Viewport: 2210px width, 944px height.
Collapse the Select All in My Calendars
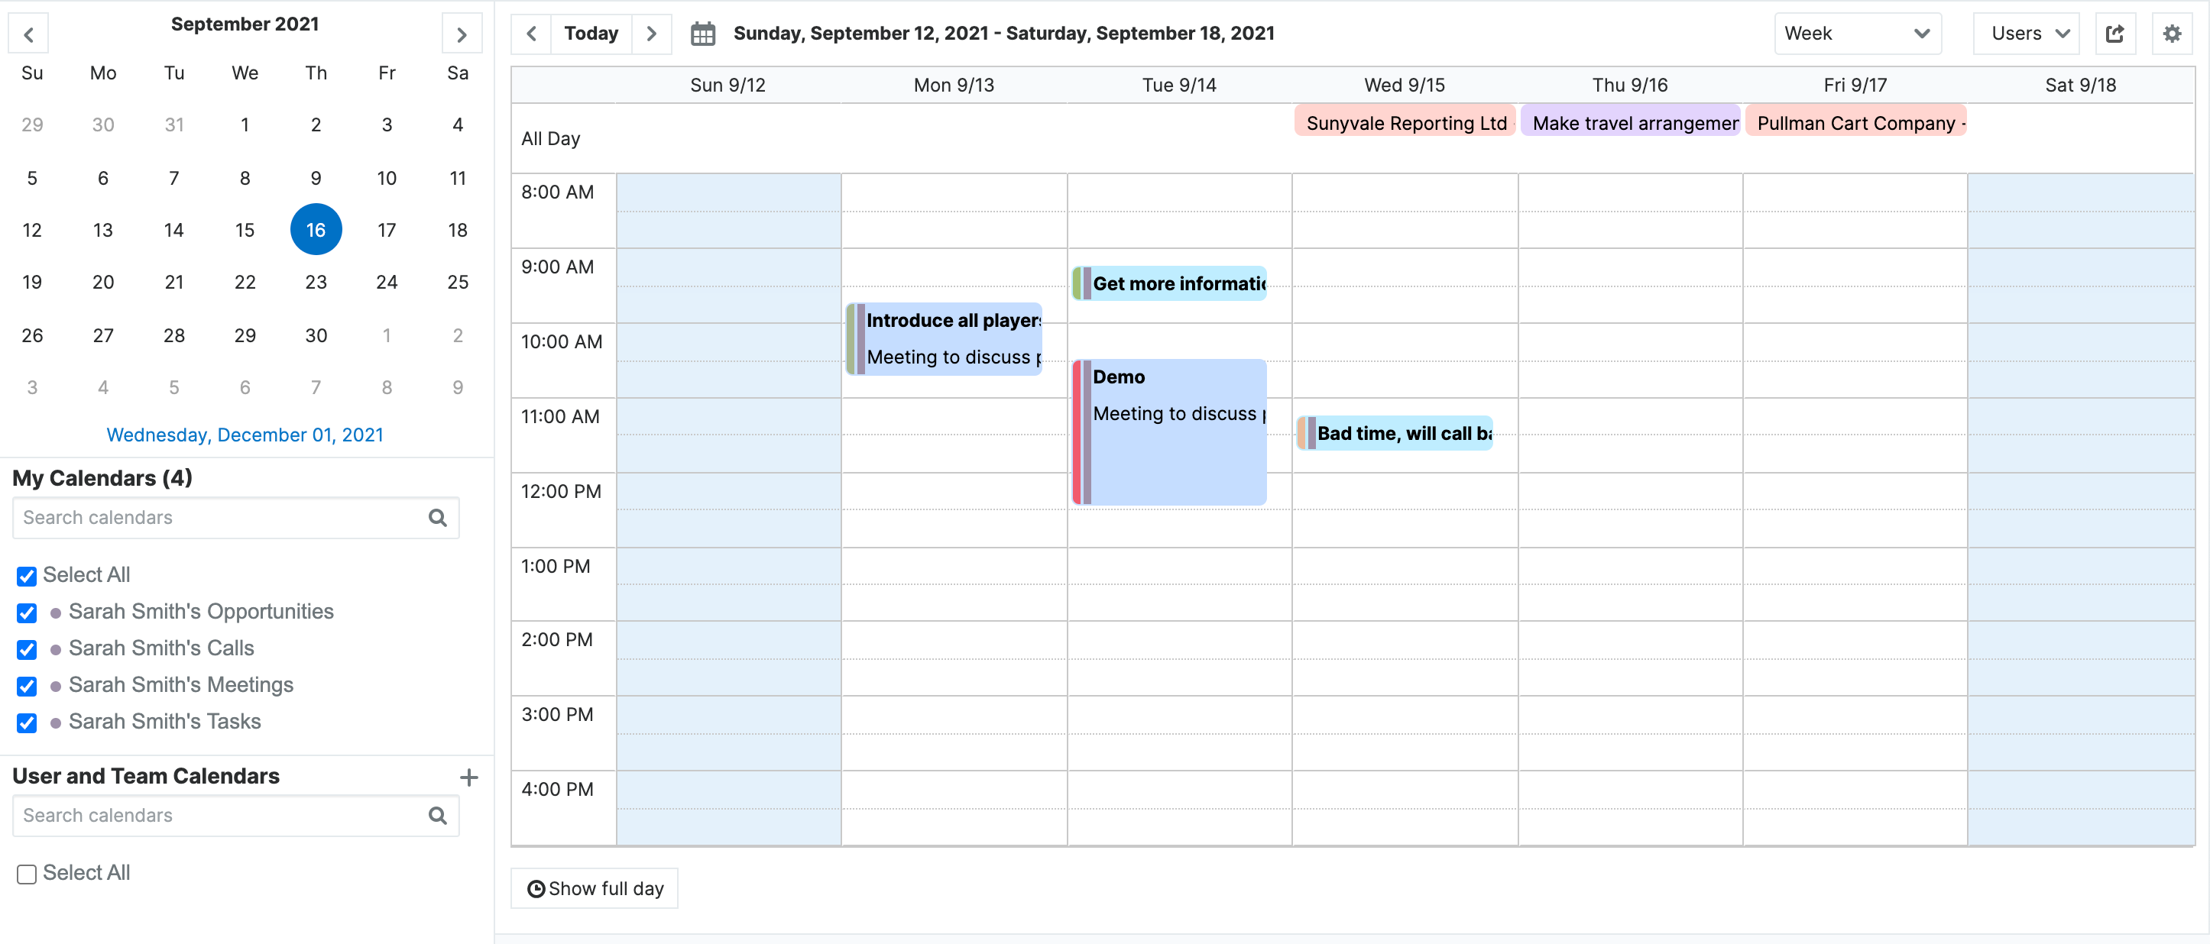click(x=26, y=575)
